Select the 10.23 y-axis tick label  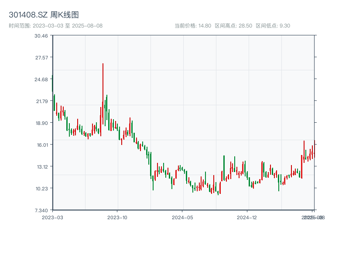41,188
